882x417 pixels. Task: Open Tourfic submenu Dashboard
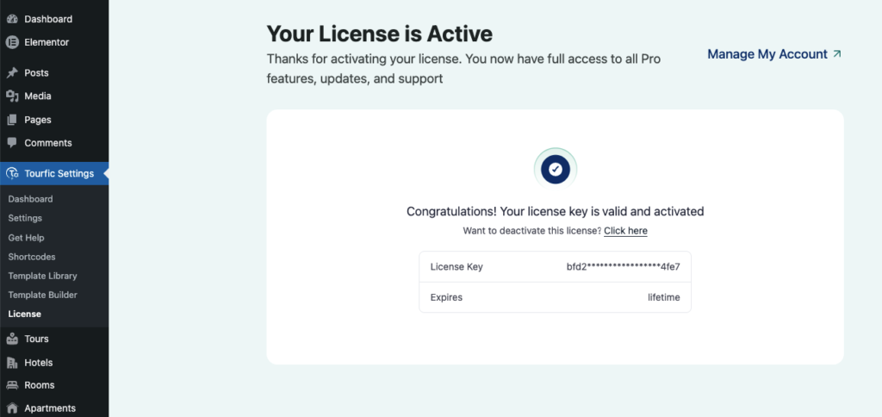tap(30, 199)
